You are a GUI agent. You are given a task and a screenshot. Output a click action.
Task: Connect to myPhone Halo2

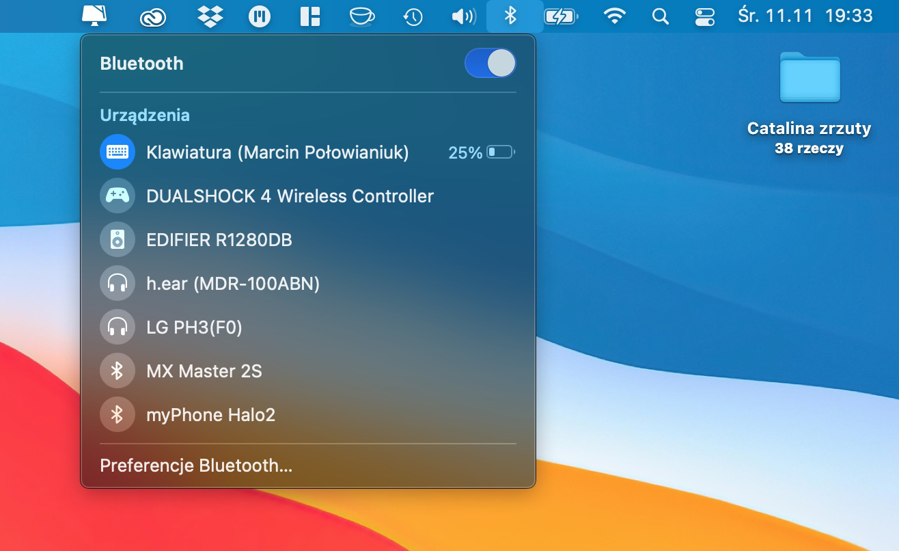pyautogui.click(x=210, y=415)
